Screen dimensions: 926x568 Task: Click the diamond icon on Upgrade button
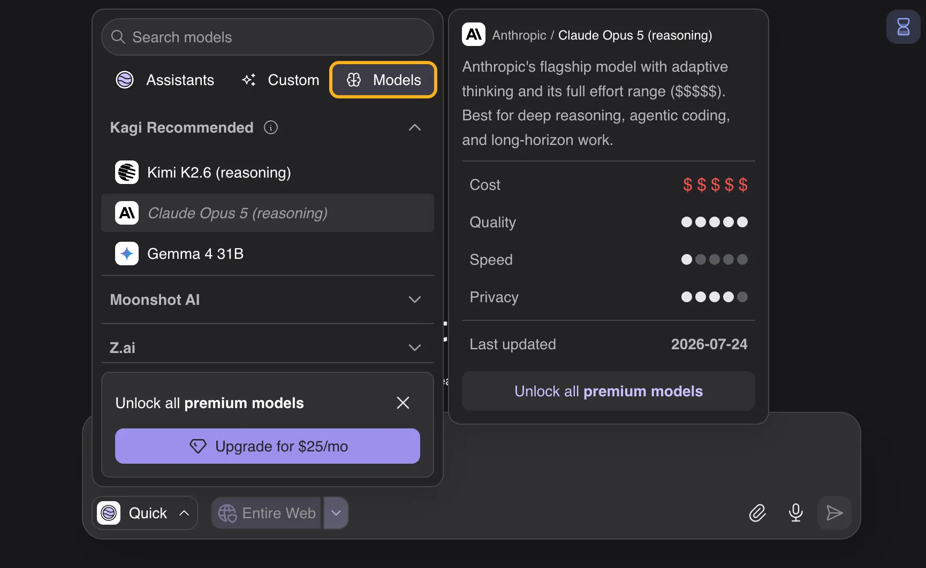tap(198, 446)
